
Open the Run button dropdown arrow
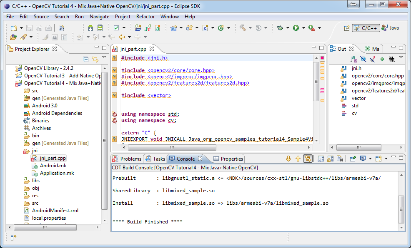[x=303, y=28]
